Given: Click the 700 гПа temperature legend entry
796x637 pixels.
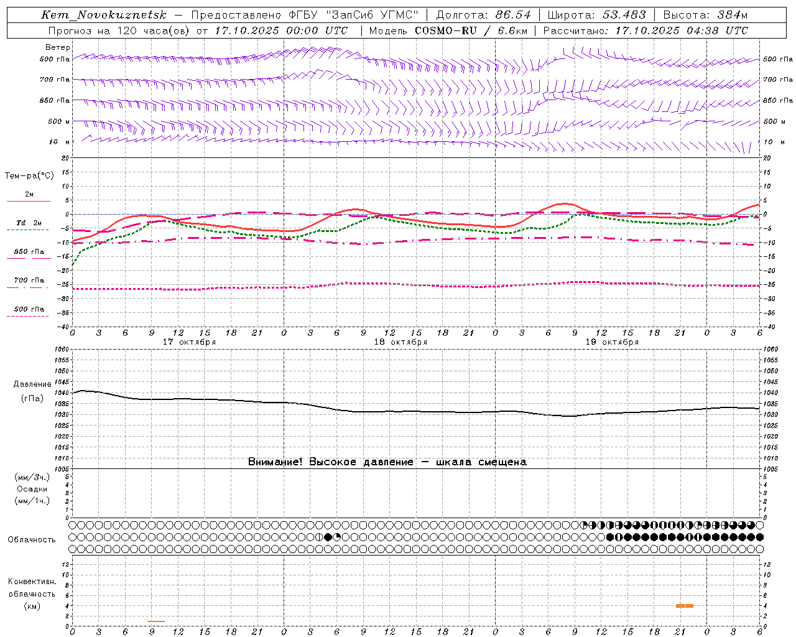Looking at the screenshot, I should [x=29, y=281].
